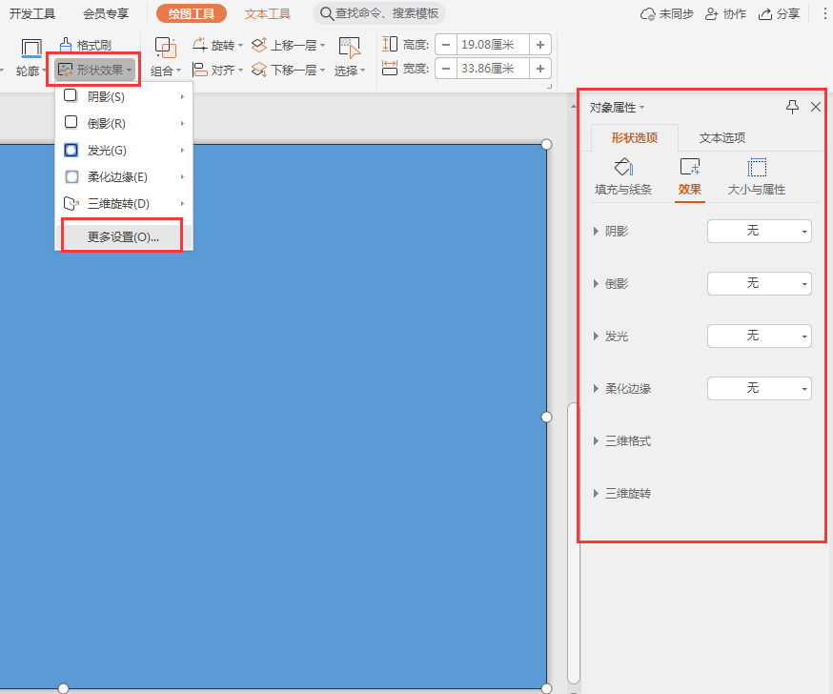Switch to Member Exclusive (会员专享) tab
The height and width of the screenshot is (694, 833).
pyautogui.click(x=106, y=13)
